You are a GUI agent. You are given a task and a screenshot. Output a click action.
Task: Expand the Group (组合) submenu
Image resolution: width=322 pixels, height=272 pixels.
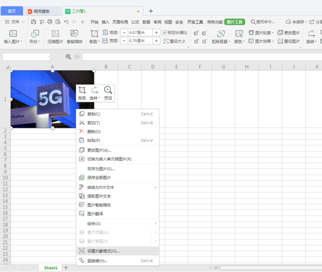pyautogui.click(x=156, y=224)
